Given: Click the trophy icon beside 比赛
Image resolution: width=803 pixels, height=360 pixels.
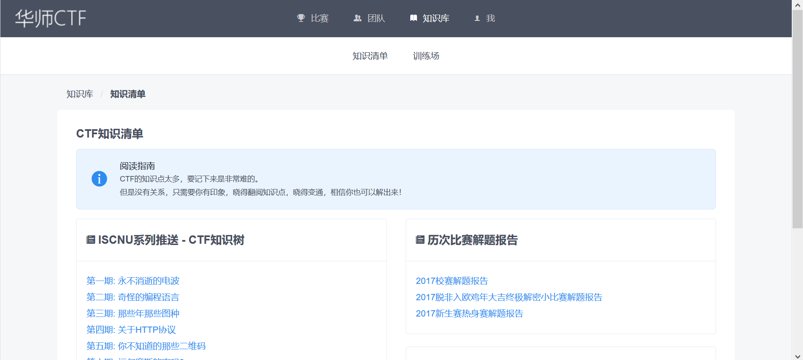Looking at the screenshot, I should tap(301, 18).
